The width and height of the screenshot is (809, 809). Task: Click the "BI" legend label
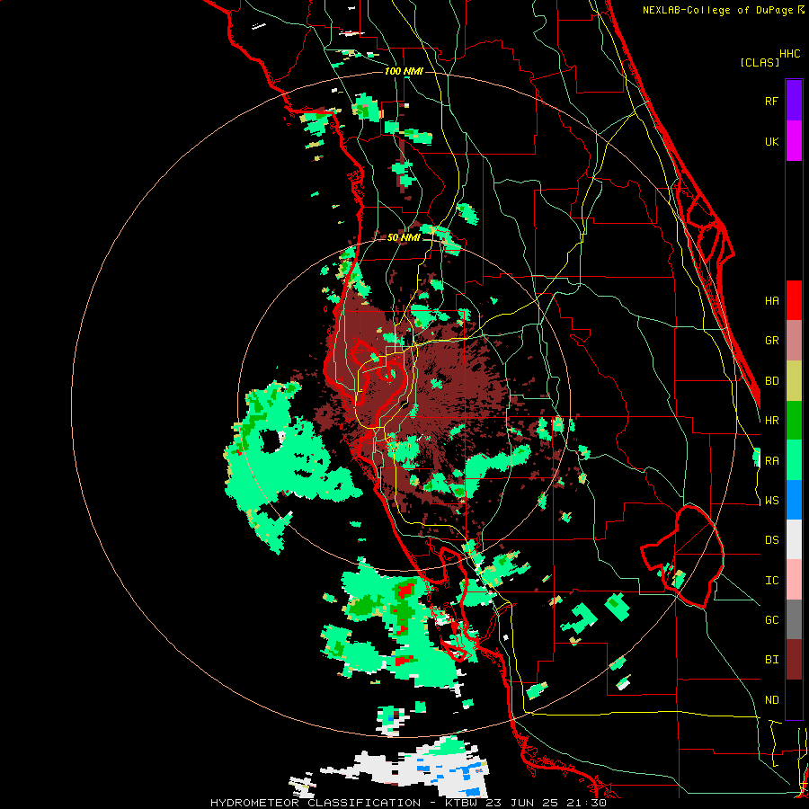point(771,660)
